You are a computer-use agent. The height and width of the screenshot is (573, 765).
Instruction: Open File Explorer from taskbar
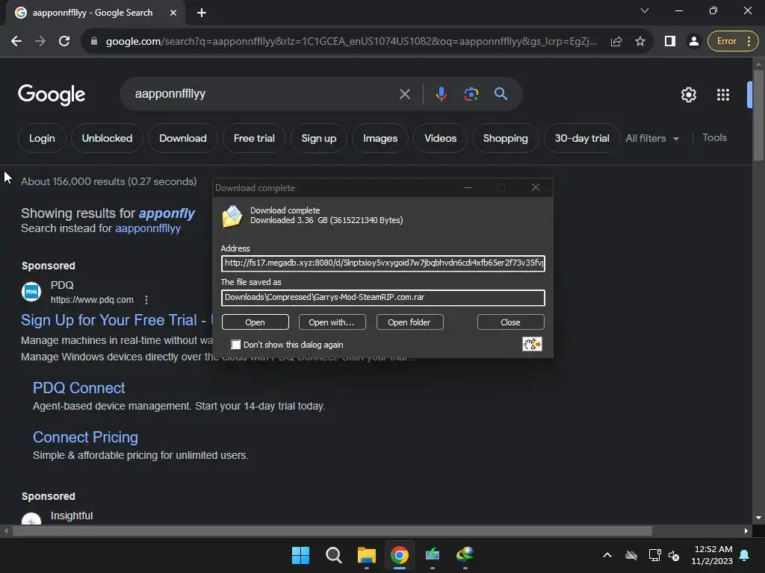pyautogui.click(x=366, y=555)
